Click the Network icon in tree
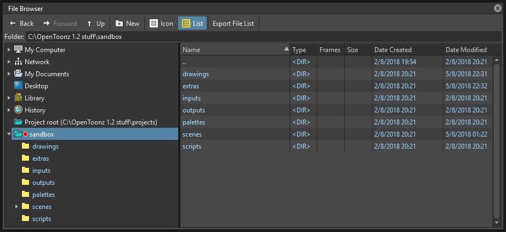This screenshot has width=506, height=232. tap(19, 61)
